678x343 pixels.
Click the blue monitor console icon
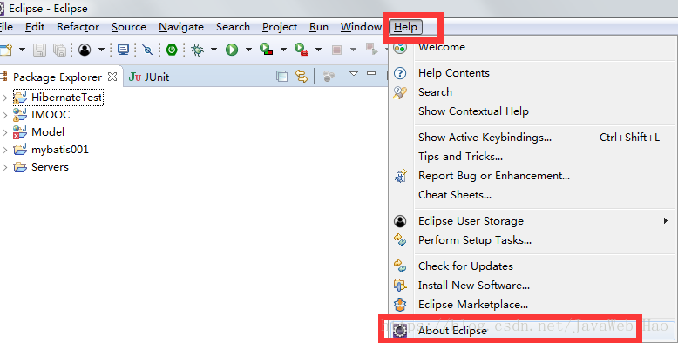point(123,50)
